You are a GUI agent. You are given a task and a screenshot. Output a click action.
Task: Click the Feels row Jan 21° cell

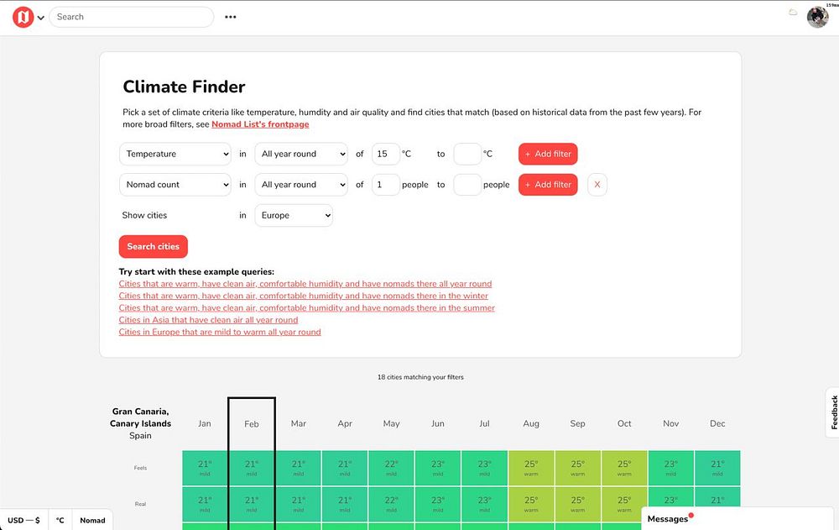(x=205, y=468)
